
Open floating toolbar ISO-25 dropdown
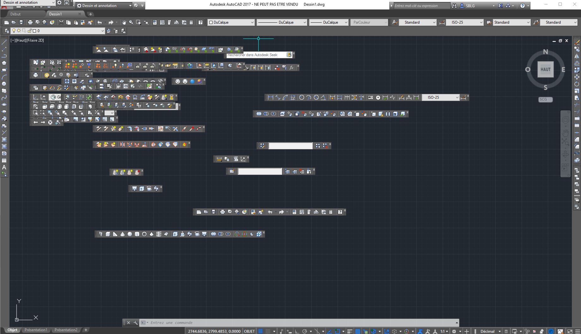point(441,97)
